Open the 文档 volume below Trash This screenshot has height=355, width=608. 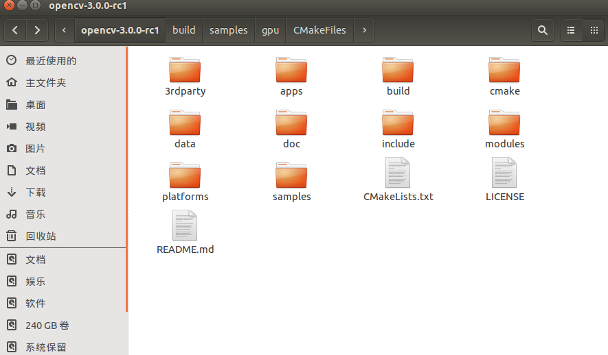click(63, 260)
